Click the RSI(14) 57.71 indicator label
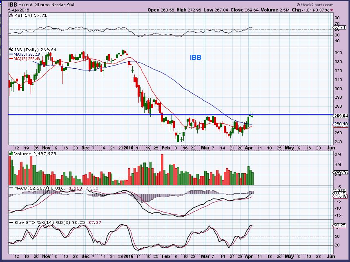Image resolution: width=350 pixels, height=262 pixels. (x=30, y=15)
